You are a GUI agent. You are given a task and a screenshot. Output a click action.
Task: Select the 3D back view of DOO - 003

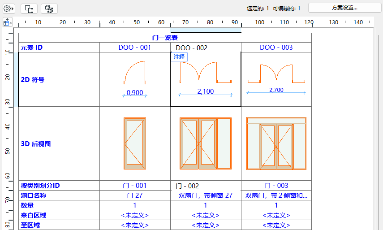coord(276,143)
